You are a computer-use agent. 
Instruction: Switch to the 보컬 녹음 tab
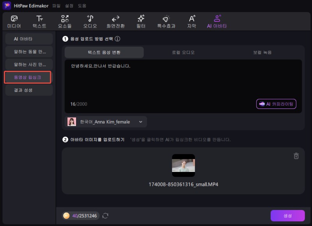[262, 53]
